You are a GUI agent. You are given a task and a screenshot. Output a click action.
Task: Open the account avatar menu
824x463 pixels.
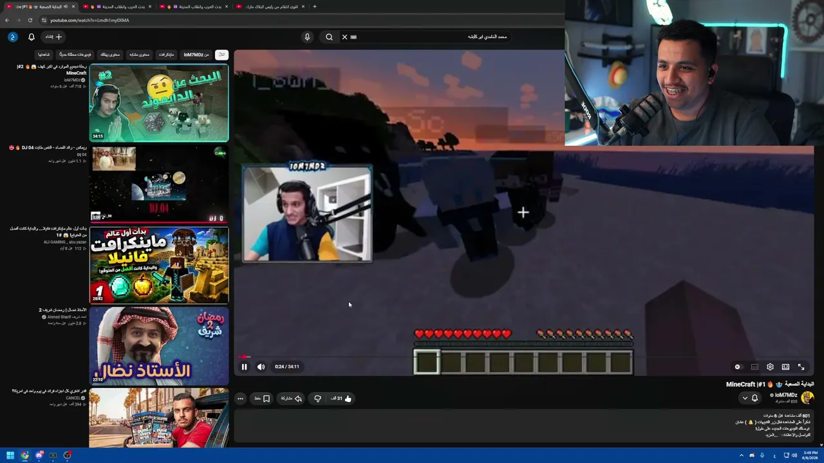point(12,37)
